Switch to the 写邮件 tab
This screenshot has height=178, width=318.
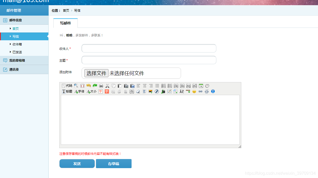[65, 23]
